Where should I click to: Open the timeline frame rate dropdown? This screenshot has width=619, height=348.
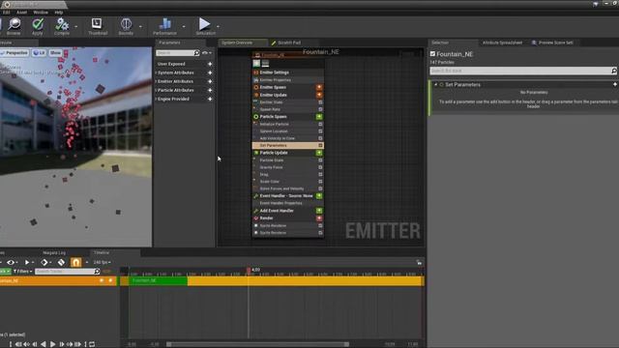coord(103,262)
